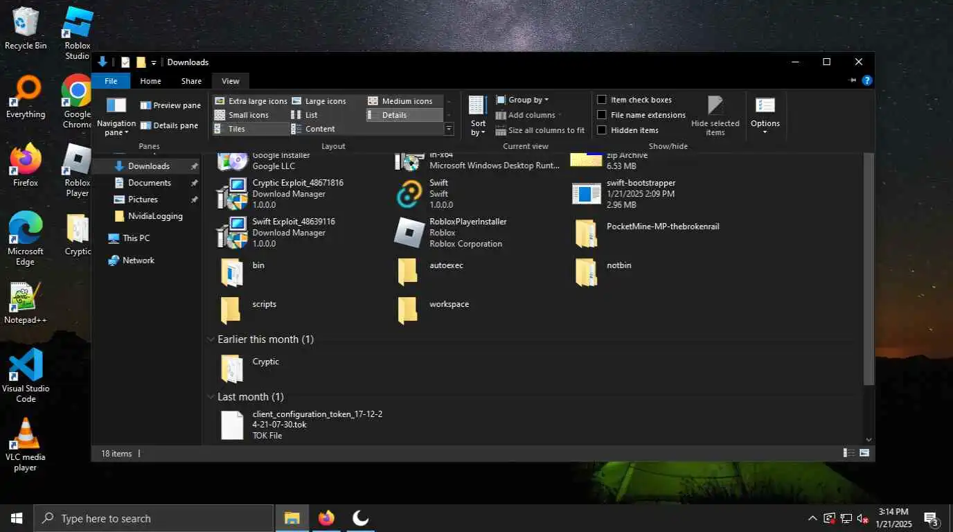The width and height of the screenshot is (953, 532).
Task: Launch Roblox Studio from desktop
Action: tap(78, 33)
